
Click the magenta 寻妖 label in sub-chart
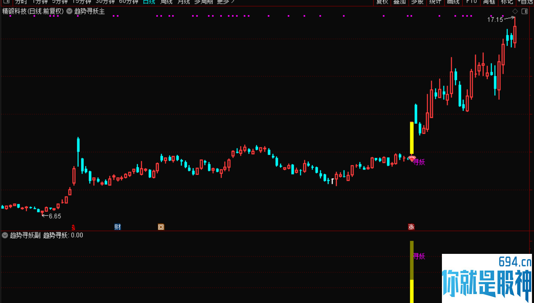pyautogui.click(x=419, y=256)
